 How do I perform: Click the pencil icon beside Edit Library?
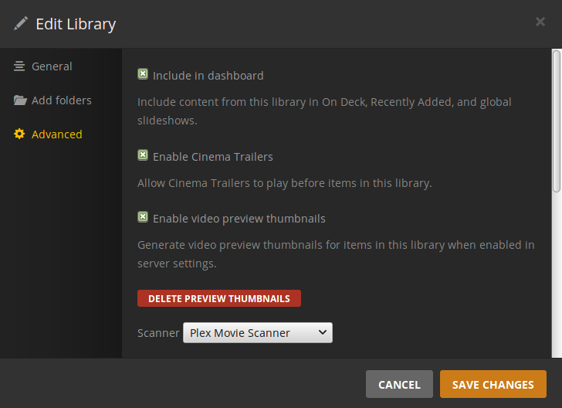coord(20,23)
